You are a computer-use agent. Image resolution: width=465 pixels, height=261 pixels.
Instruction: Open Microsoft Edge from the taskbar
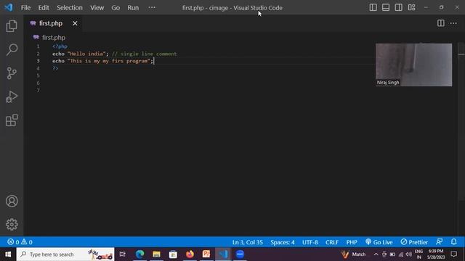139,254
